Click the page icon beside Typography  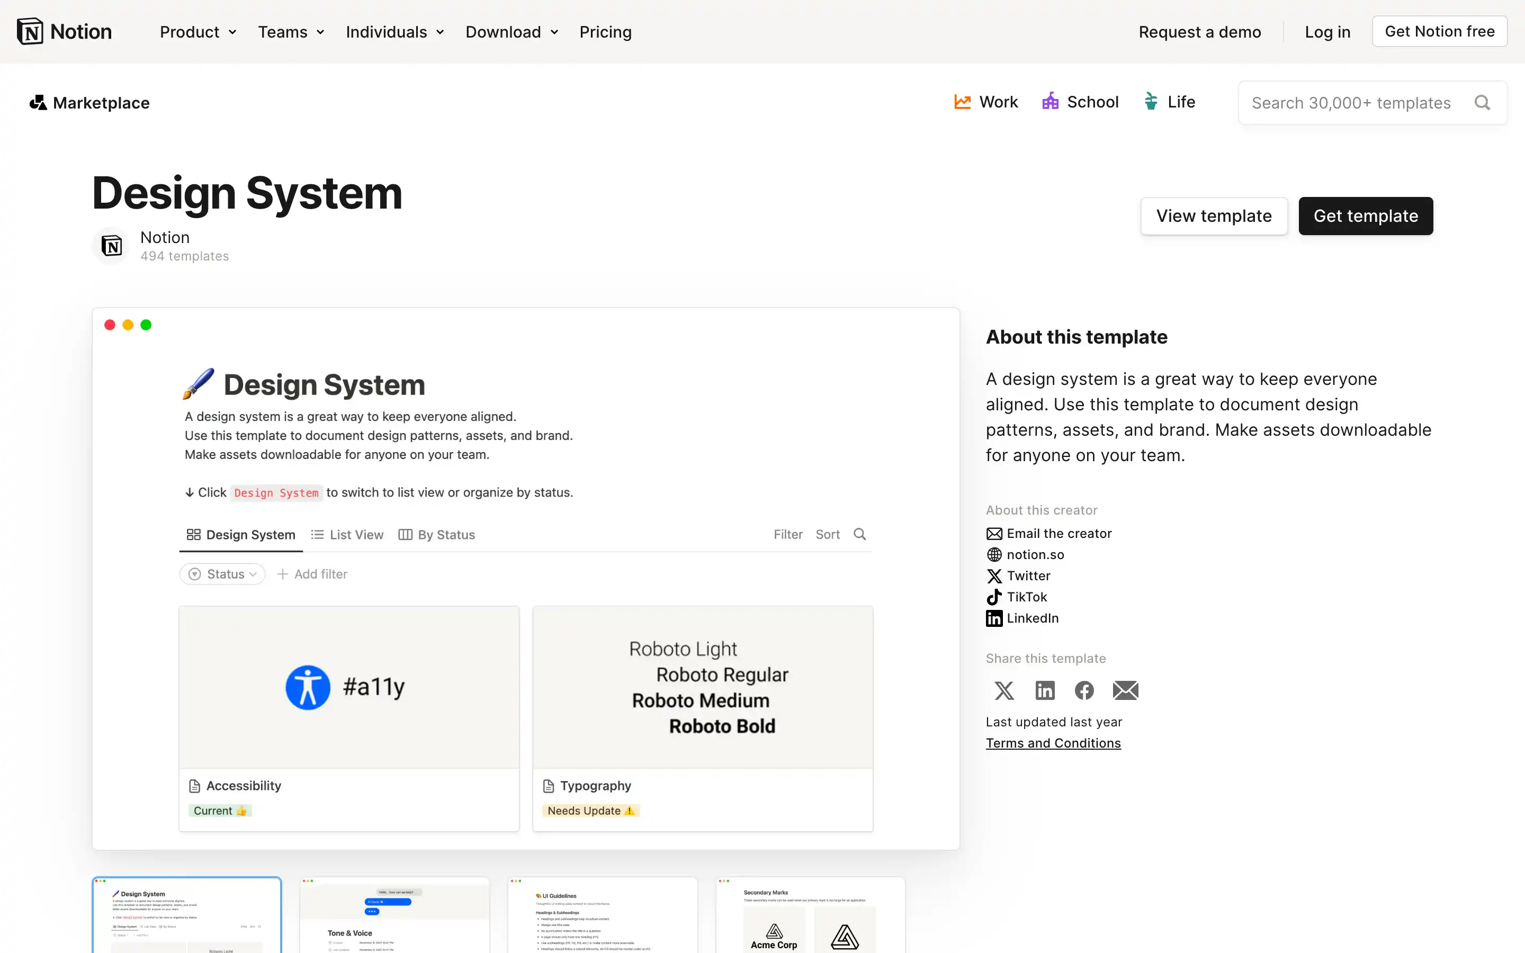[x=548, y=786]
